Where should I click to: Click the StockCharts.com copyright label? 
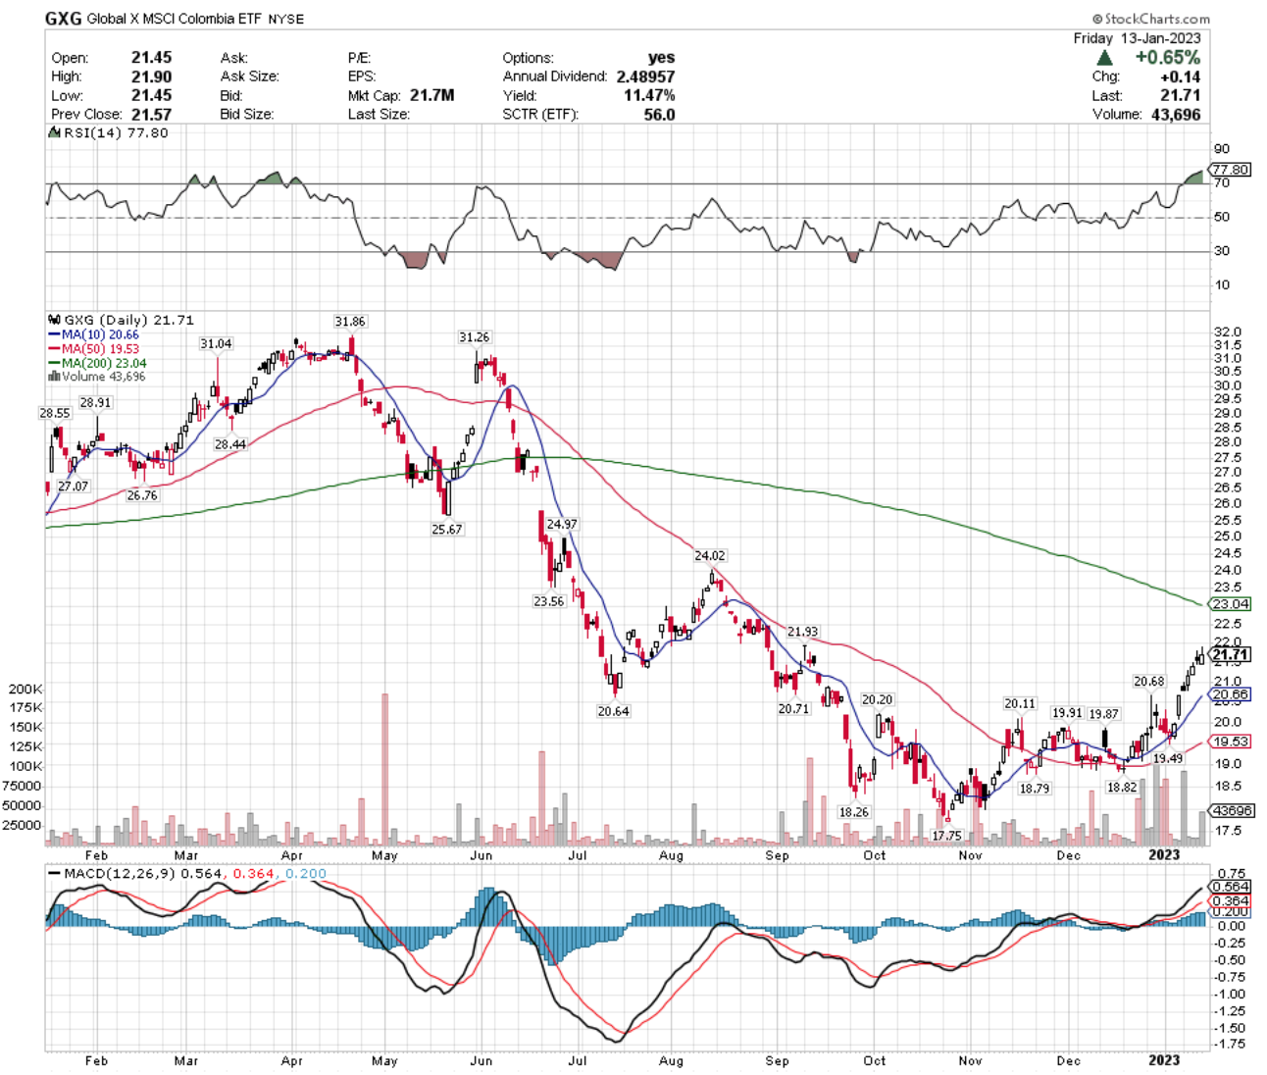pyautogui.click(x=1150, y=19)
